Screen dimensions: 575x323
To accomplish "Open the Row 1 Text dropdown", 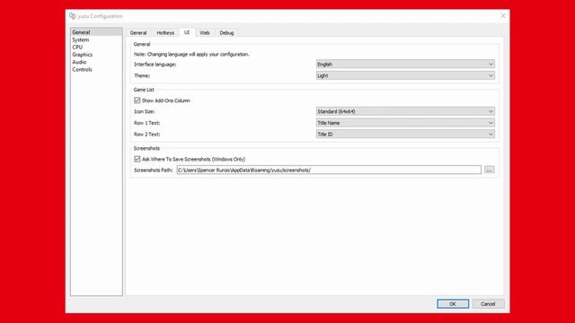I will [405, 123].
